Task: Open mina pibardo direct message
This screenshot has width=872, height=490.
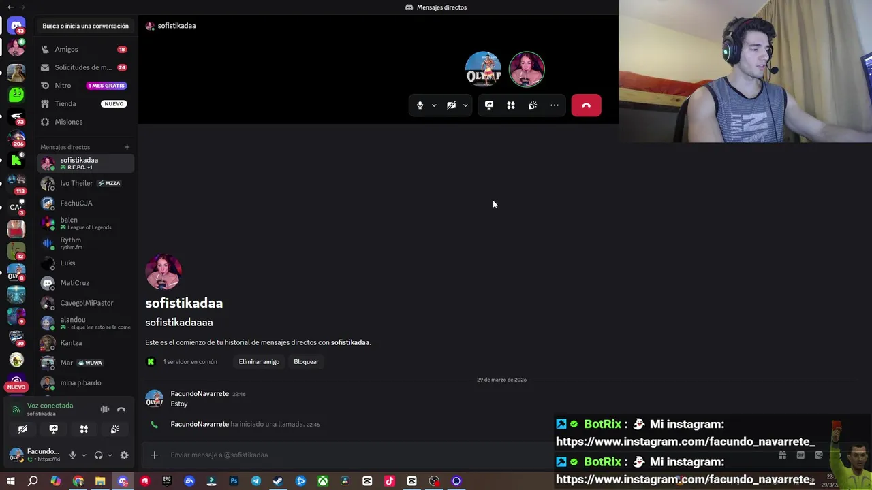Action: tap(85, 382)
